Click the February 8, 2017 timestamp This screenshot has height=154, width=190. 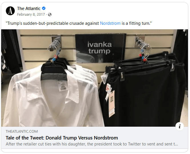[31, 15]
